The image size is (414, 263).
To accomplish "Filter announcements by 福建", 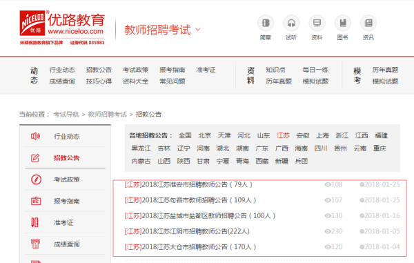I will [x=382, y=135].
